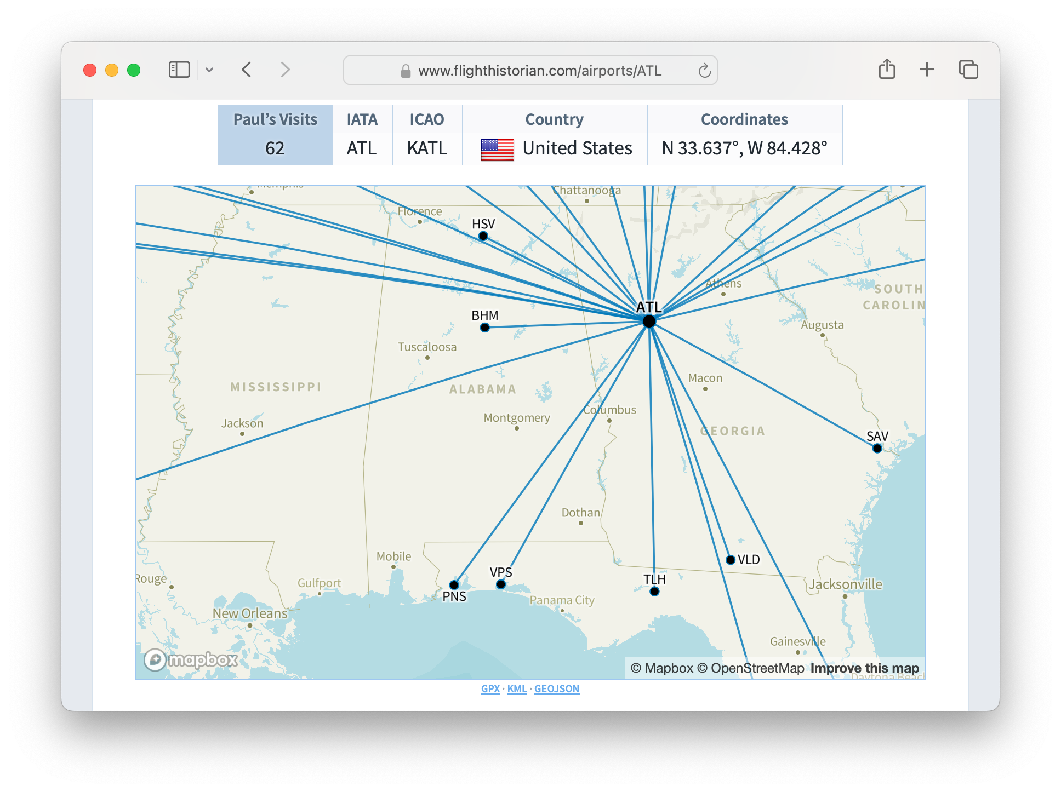Select the Paul's Visits table header

pos(275,119)
